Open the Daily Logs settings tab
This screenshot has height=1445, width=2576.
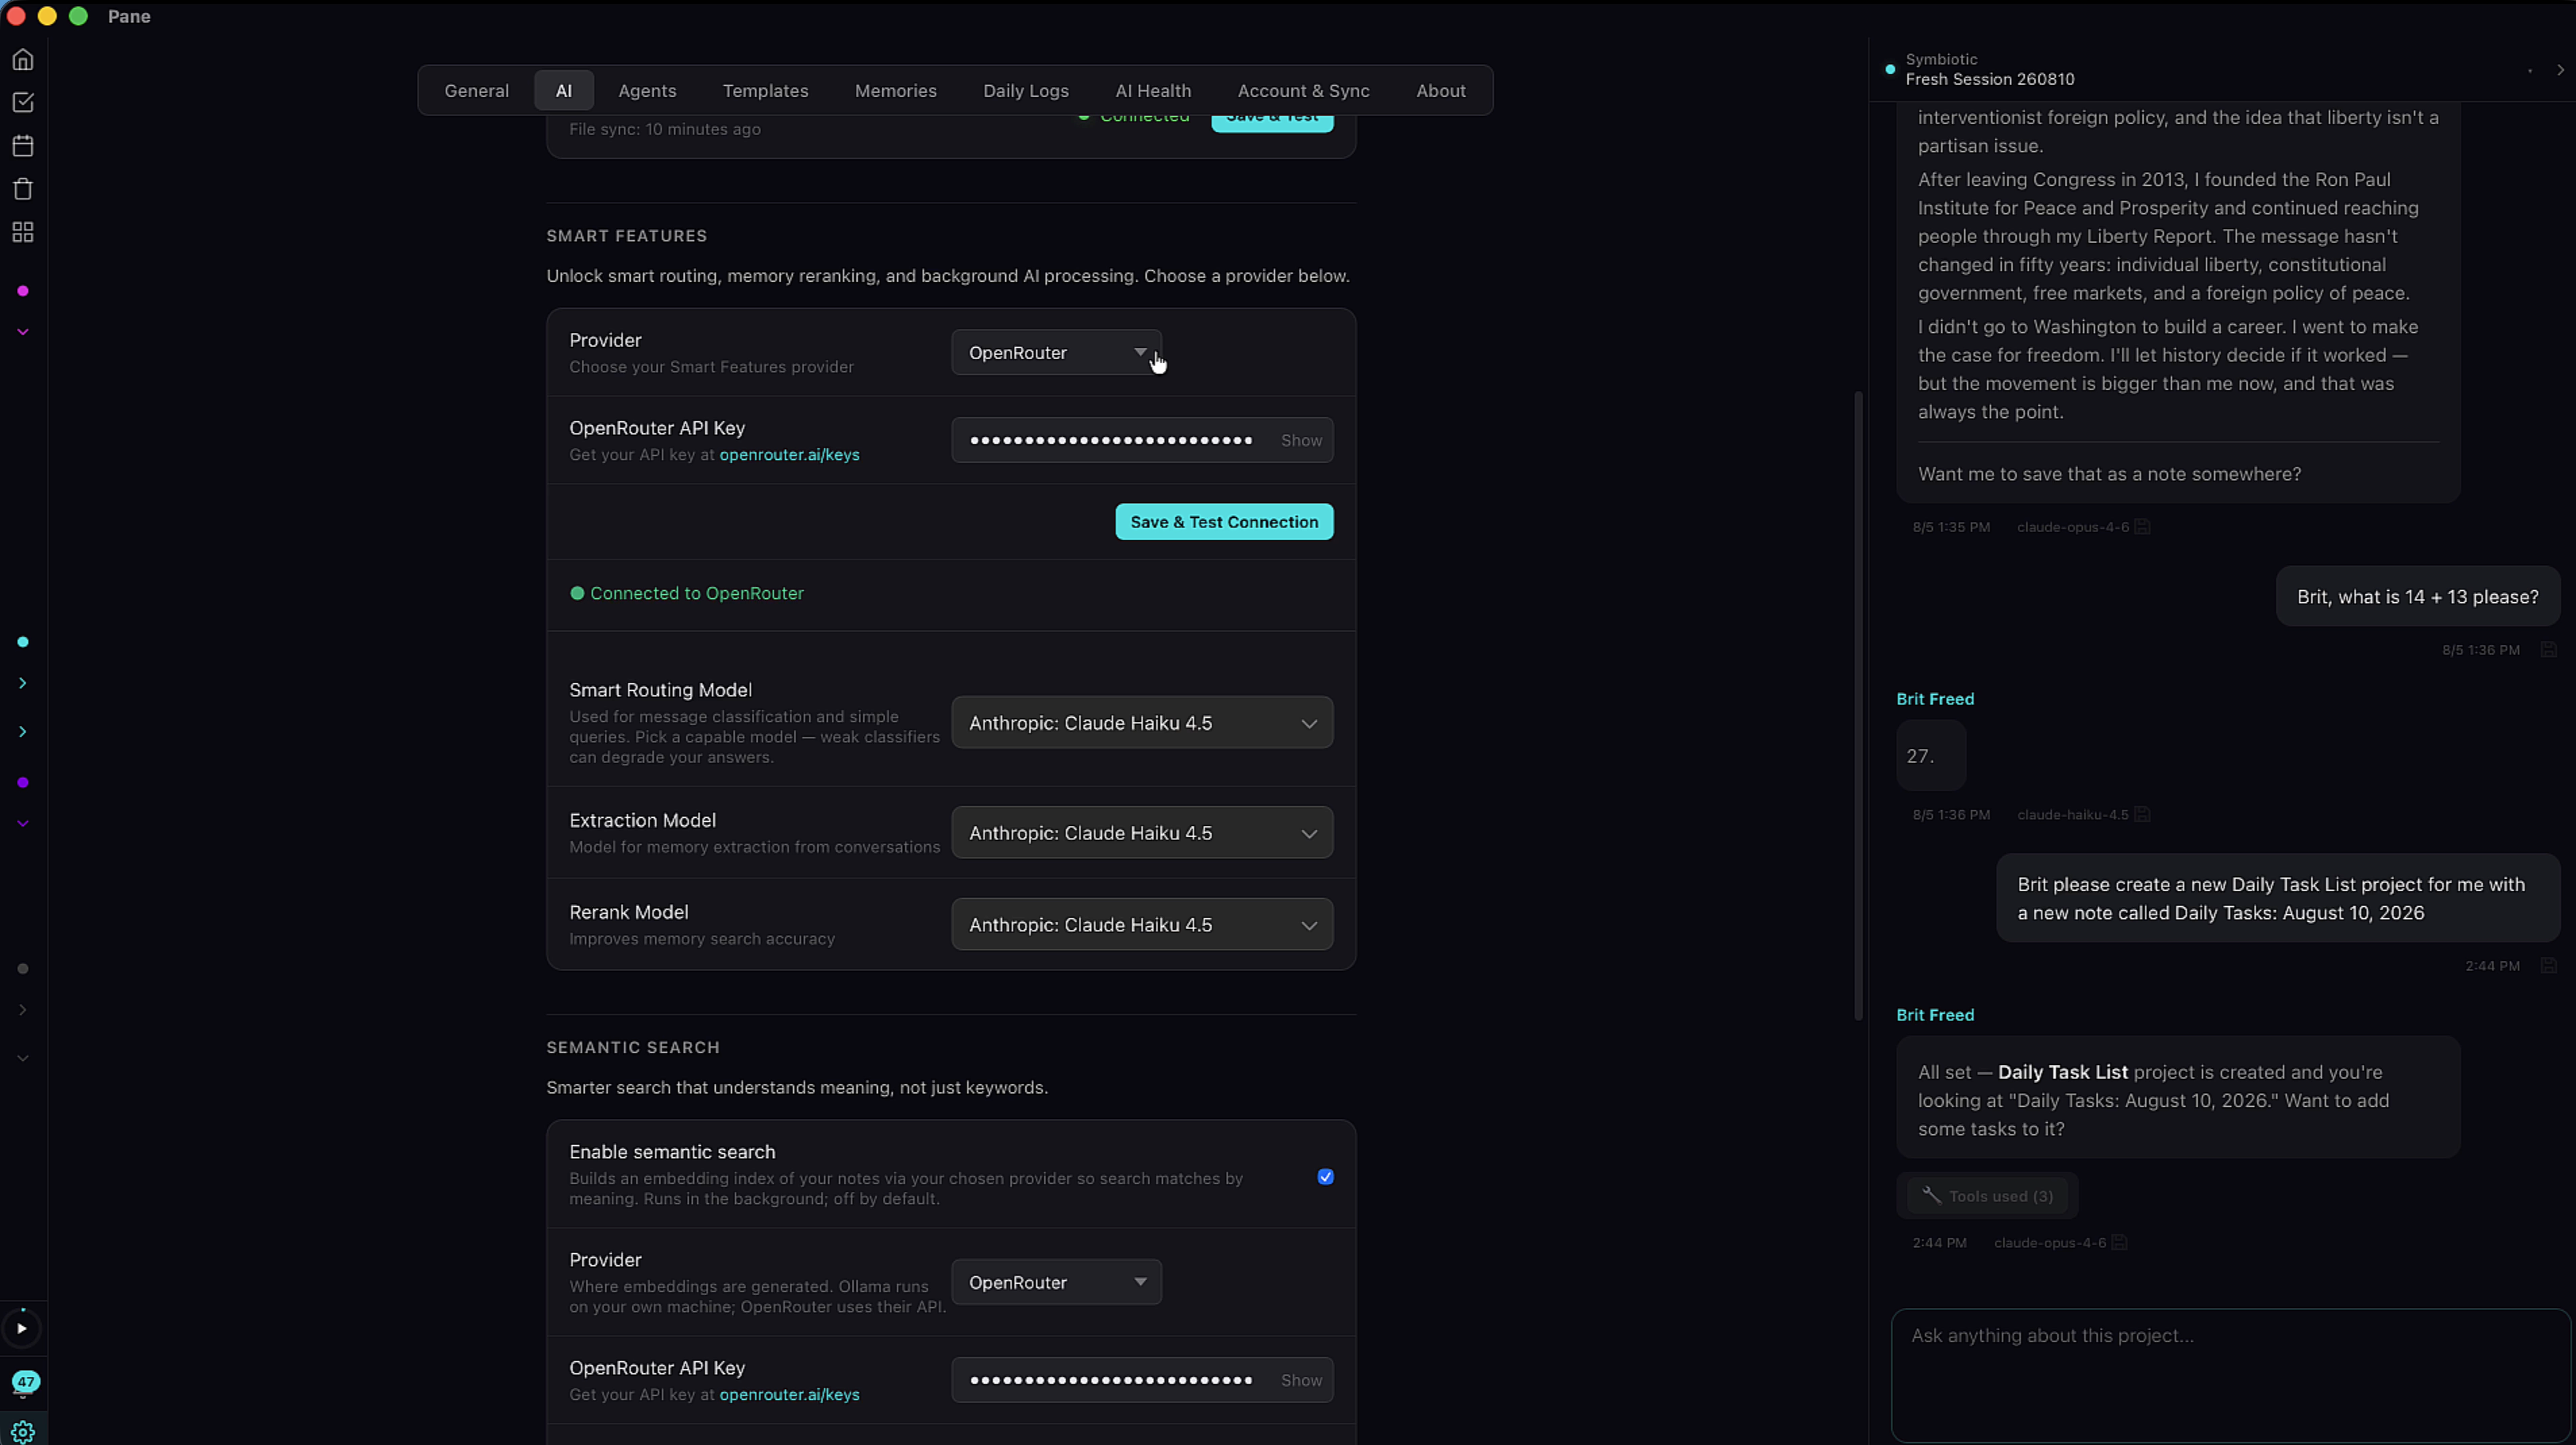(x=1025, y=91)
